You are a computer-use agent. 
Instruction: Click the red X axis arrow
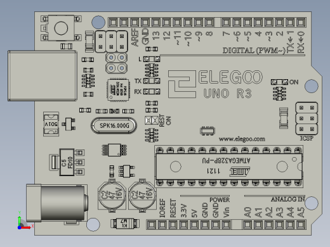click(25, 227)
